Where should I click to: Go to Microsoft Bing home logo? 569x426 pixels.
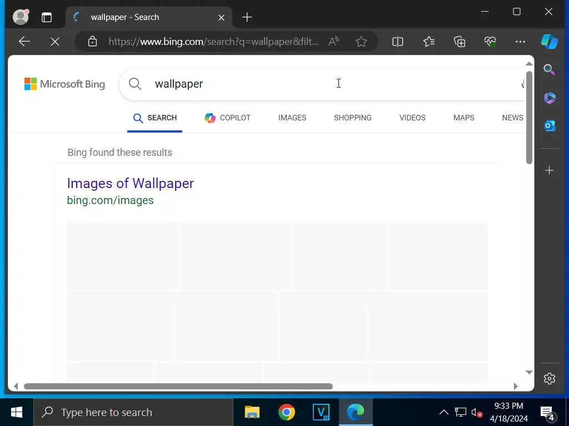click(x=64, y=84)
